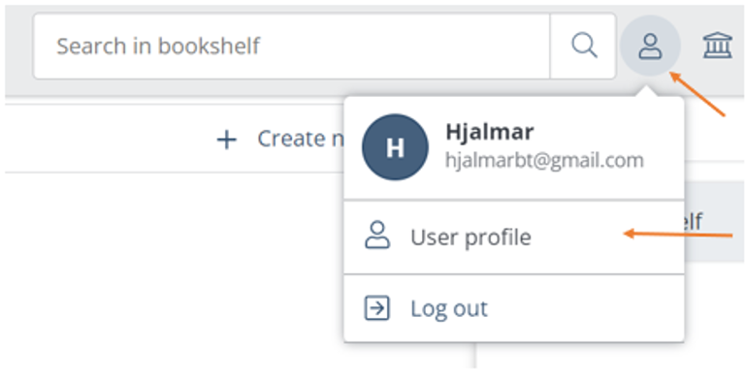Image resolution: width=745 pixels, height=380 pixels.
Task: Click the empty space beside Log out
Action: (x=584, y=308)
